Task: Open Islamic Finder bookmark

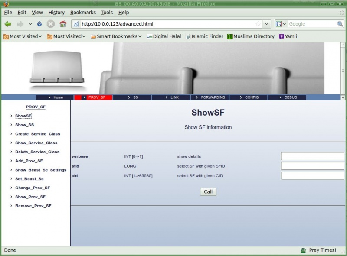Action: (x=204, y=36)
